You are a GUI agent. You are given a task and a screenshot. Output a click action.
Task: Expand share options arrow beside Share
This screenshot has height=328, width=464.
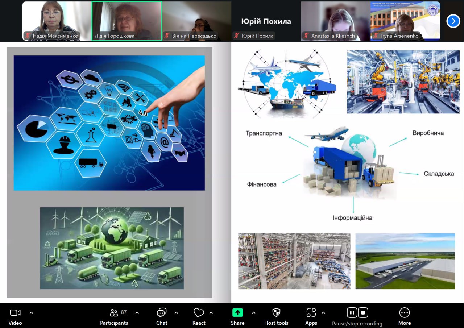(x=253, y=312)
